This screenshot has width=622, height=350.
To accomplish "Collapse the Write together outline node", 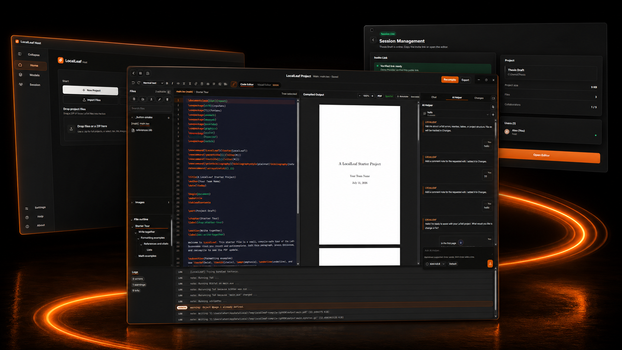I will tap(136, 232).
